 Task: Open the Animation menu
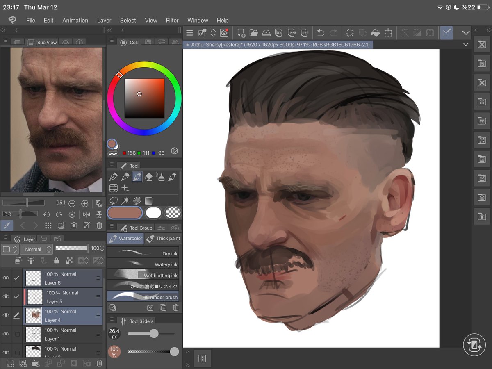[x=75, y=20]
